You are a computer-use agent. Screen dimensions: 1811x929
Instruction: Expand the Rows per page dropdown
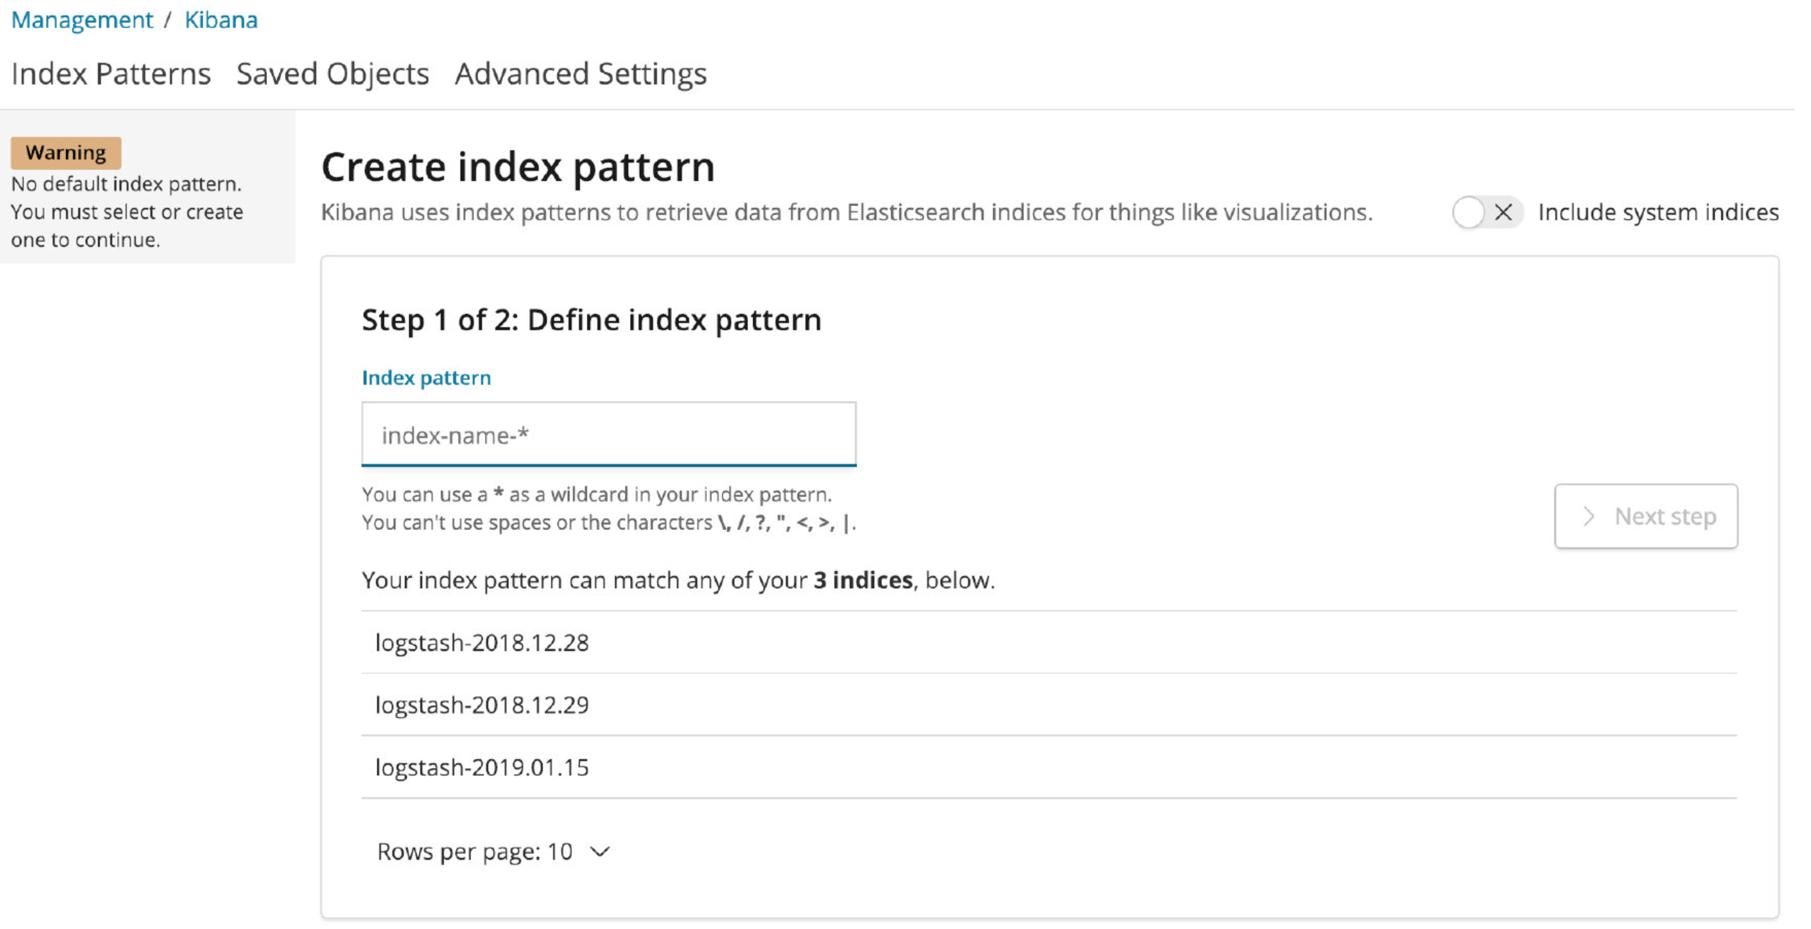493,852
